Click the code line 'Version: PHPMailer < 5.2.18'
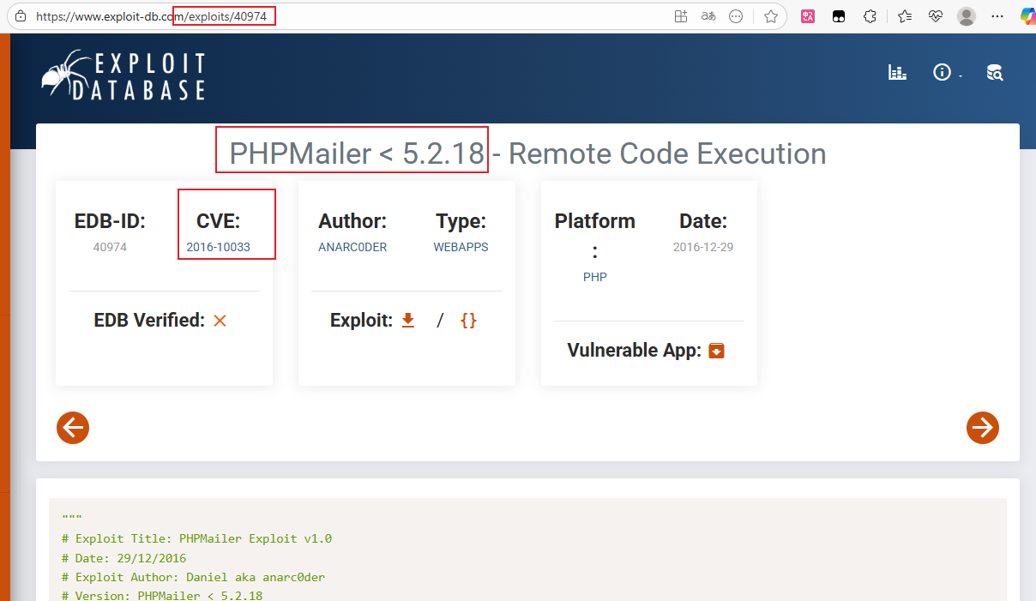 pos(162,595)
